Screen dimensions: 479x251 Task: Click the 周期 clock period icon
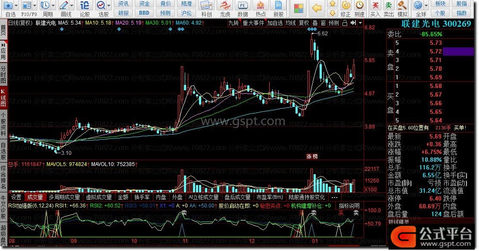coord(45,5)
